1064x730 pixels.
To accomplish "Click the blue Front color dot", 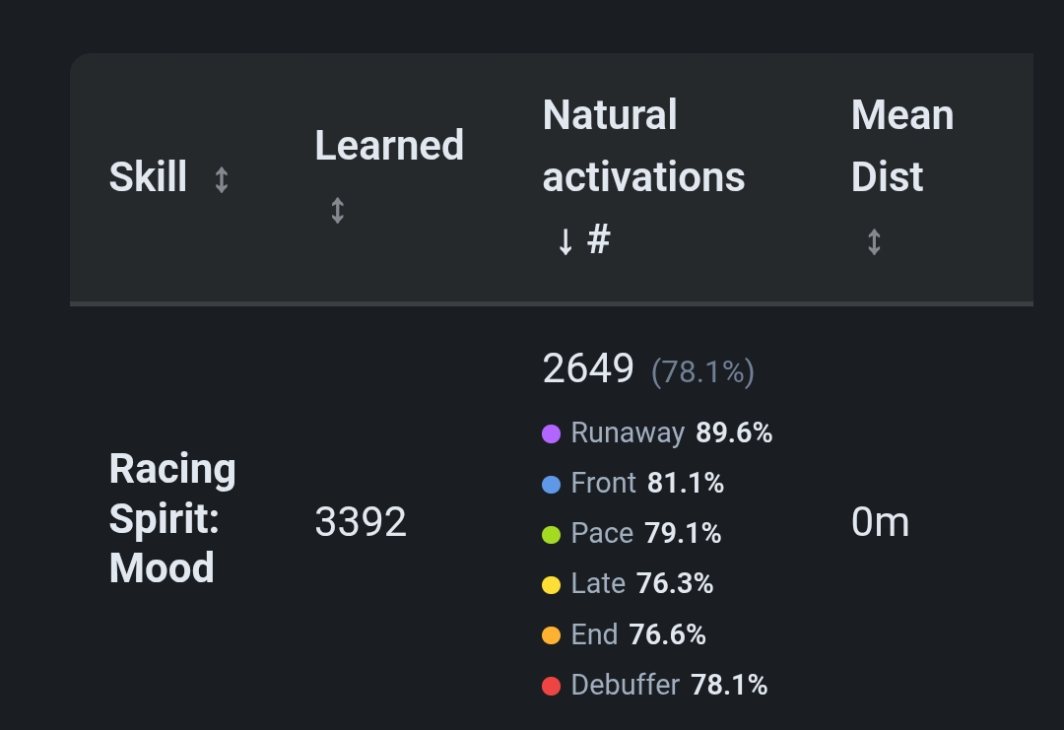I will (x=551, y=485).
